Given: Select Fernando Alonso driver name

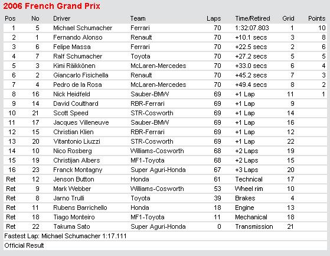Looking at the screenshot, I should tap(78, 37).
